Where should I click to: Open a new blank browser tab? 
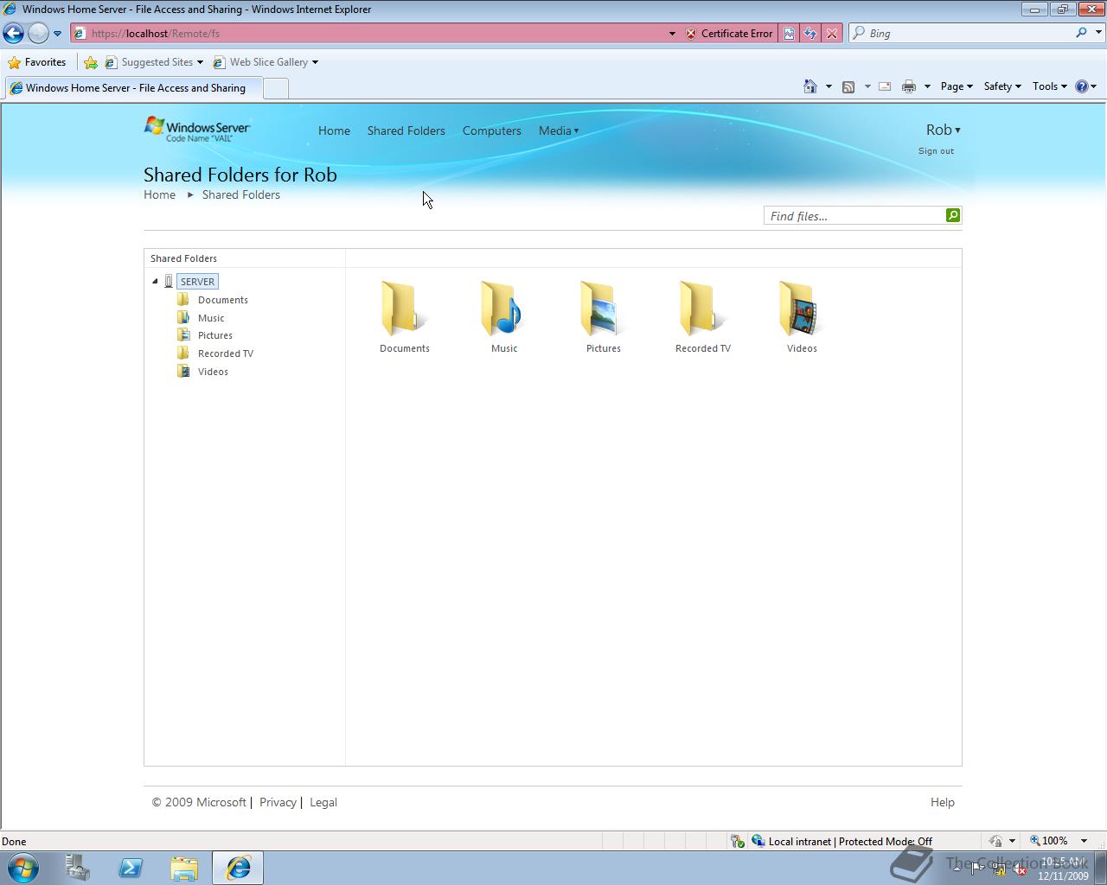click(275, 88)
